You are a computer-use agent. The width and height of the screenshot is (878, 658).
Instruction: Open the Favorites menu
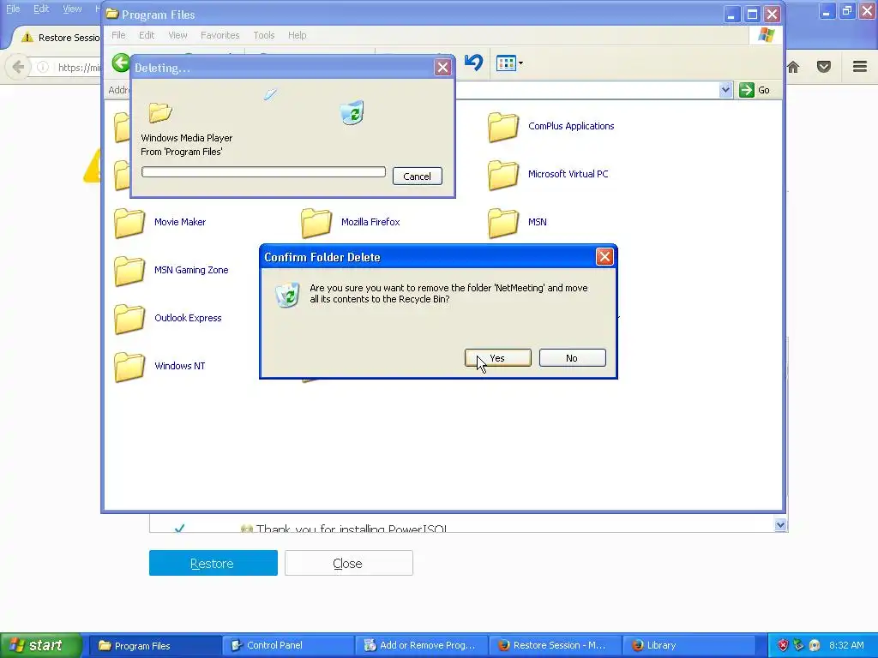pos(220,35)
